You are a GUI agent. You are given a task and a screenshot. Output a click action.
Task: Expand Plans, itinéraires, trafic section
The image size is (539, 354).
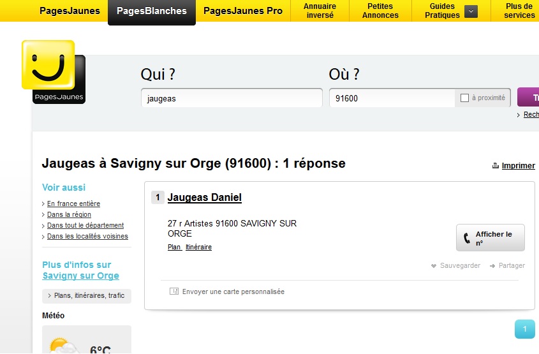point(86,296)
